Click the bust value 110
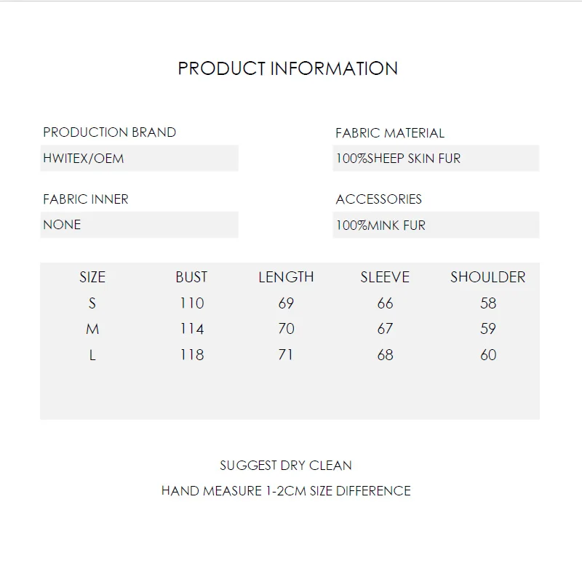The image size is (582, 582). click(x=192, y=303)
